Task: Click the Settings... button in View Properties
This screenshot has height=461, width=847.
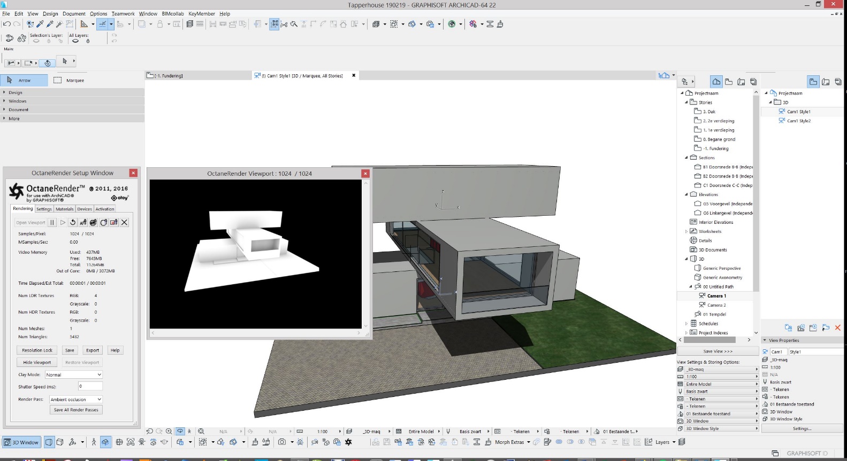Action: [x=802, y=428]
